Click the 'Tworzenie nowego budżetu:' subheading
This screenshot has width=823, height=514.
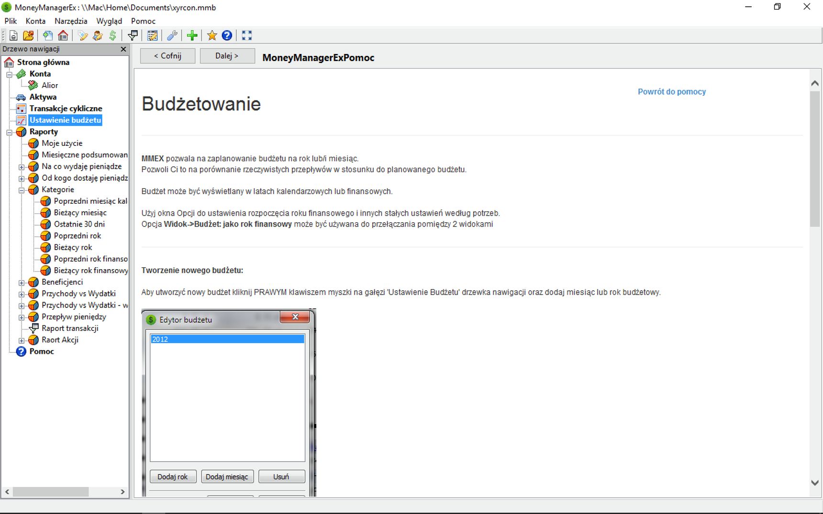(192, 271)
